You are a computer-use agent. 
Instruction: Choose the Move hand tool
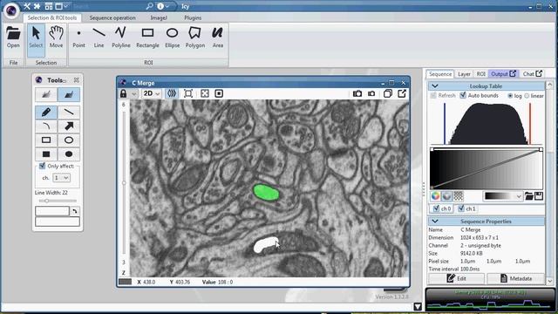click(56, 38)
